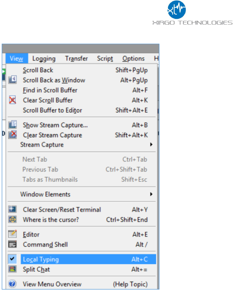Click the Command Shell icon
This screenshot has height=291, width=233.
13,245
